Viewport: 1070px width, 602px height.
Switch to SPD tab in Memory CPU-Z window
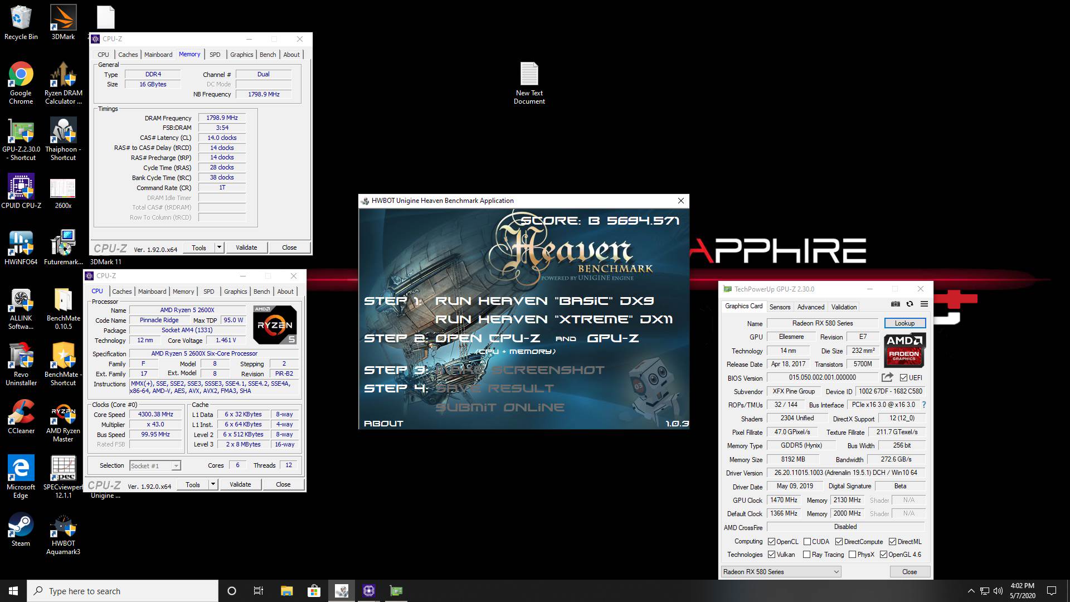(x=215, y=55)
